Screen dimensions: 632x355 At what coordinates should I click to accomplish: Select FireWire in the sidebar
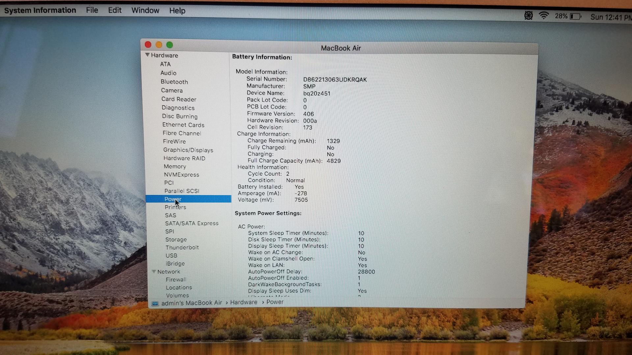pos(174,141)
